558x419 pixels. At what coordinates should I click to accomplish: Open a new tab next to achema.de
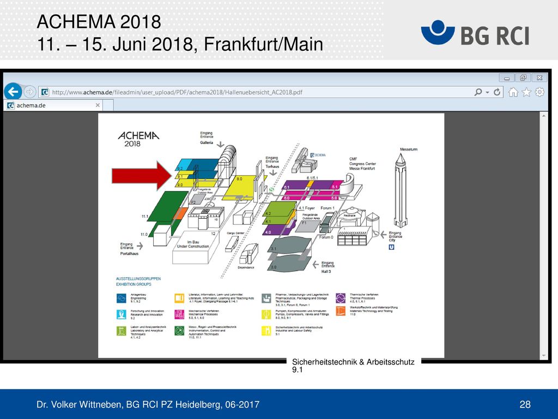[x=108, y=105]
